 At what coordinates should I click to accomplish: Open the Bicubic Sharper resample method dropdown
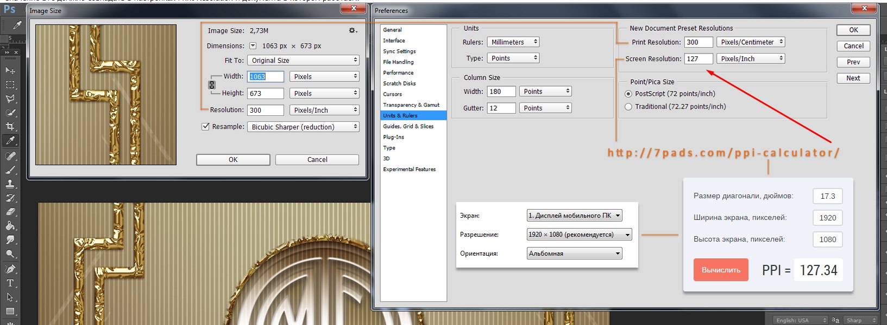(x=303, y=127)
